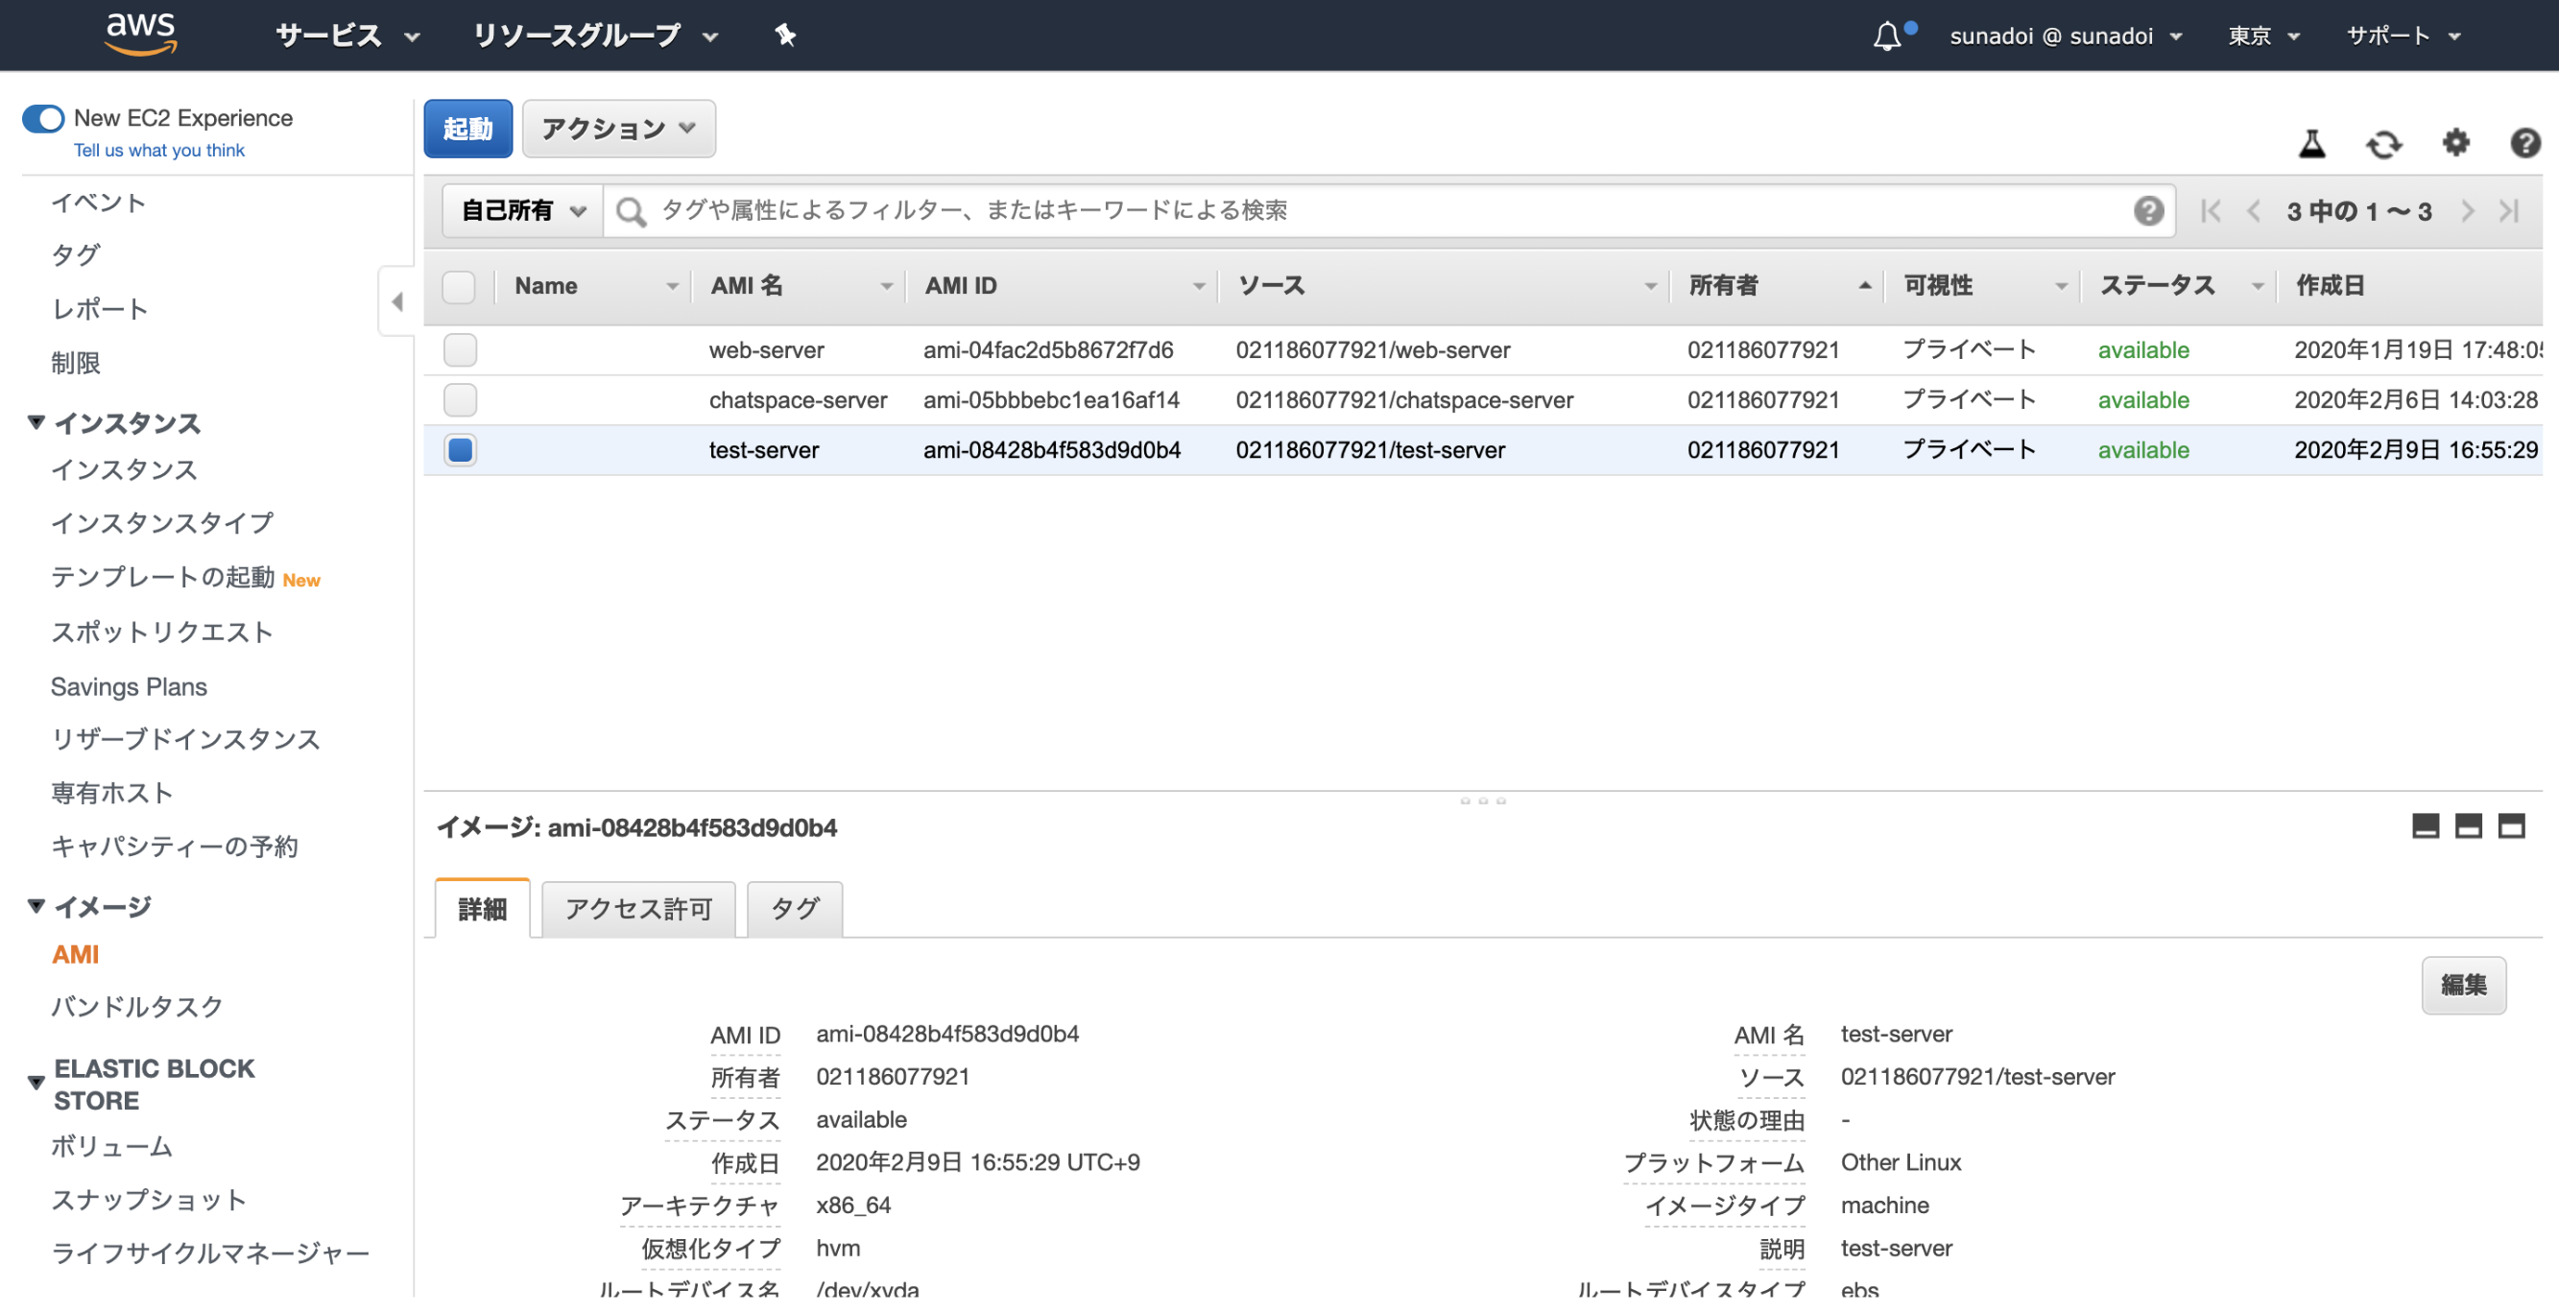Click the 起動 launch button
The image size is (2559, 1313).
[x=466, y=127]
